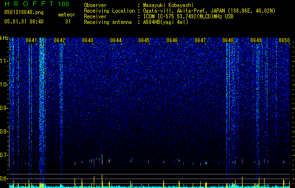Click the 0.9 frequency axis label
The width and height of the screenshot is (295, 188).
pyautogui.click(x=4, y=108)
